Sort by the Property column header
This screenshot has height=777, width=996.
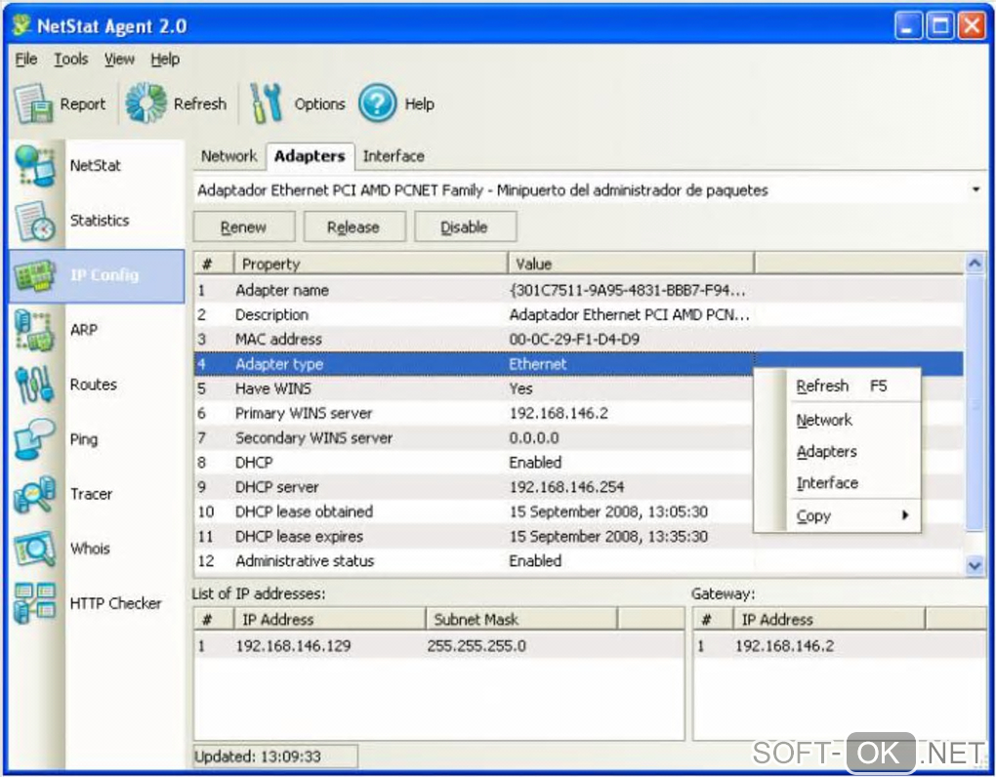point(369,264)
